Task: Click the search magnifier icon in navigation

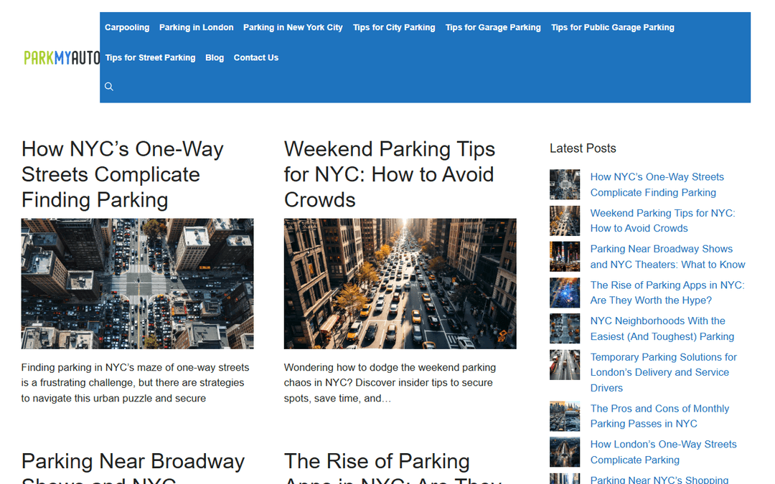Action: [x=109, y=87]
